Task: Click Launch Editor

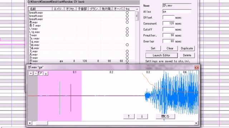Action: [x=161, y=55]
